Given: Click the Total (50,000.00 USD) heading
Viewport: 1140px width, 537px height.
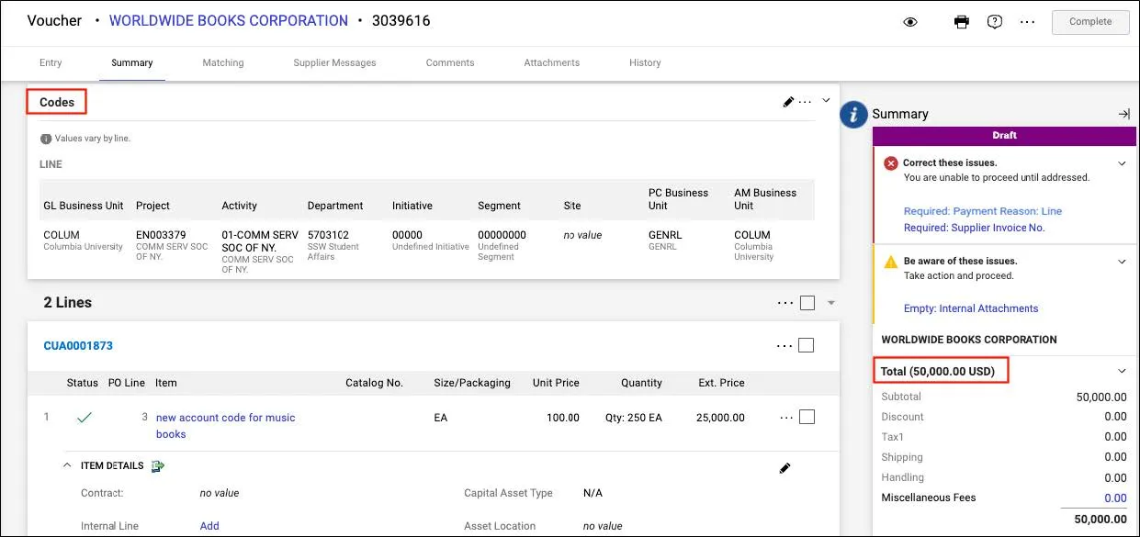Looking at the screenshot, I should coord(938,372).
